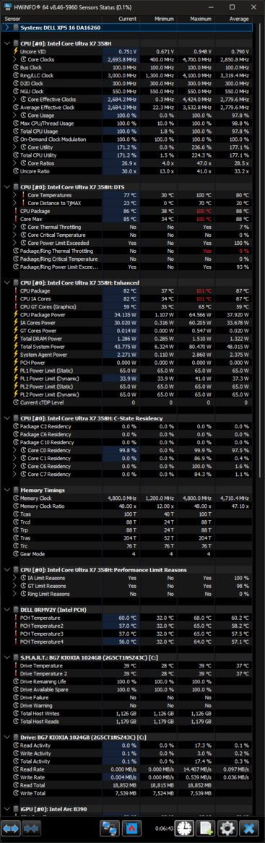The width and height of the screenshot is (265, 843).
Task: Collapse the Memory Timings section
Action: coord(6,490)
